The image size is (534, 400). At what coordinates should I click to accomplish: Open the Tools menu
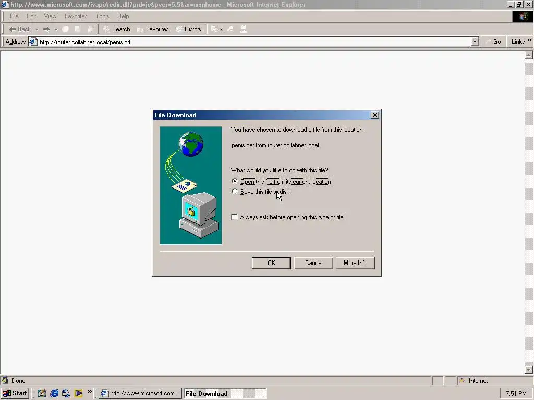pos(102,16)
